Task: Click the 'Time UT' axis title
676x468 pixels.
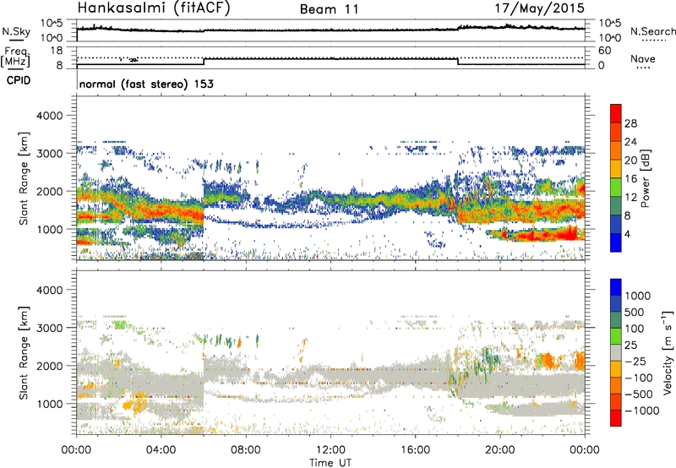Action: coord(330,463)
